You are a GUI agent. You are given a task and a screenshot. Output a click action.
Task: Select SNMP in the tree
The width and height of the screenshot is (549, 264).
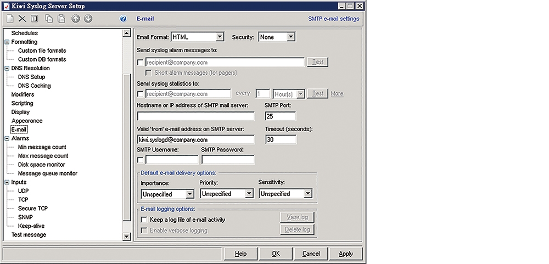(x=25, y=217)
